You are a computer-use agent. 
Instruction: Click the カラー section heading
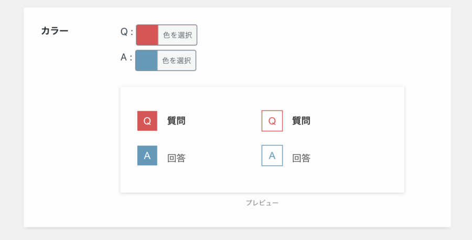(x=55, y=31)
